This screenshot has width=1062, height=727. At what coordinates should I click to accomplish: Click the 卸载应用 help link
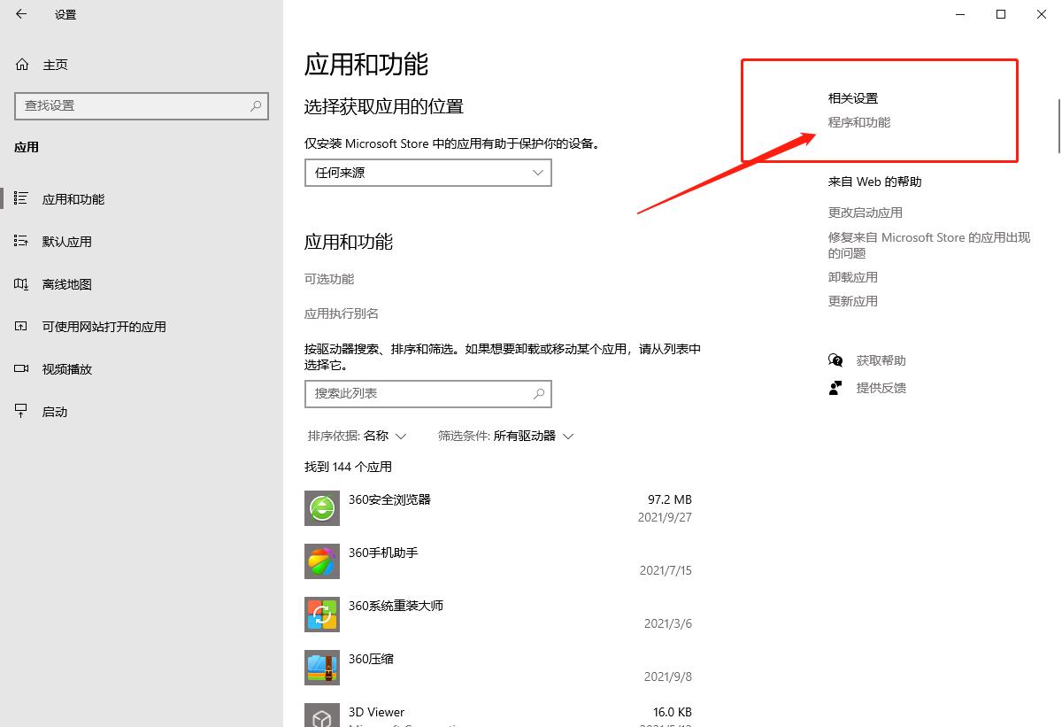tap(852, 276)
